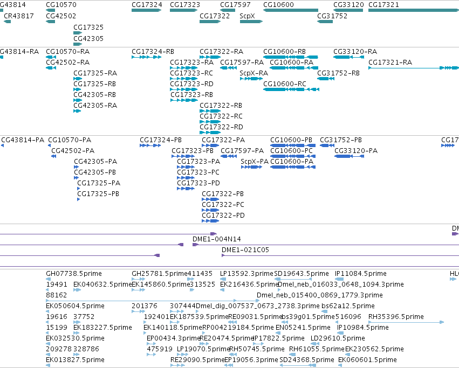Select transcript CG42305-RB
Viewport: 459px width, 368px height.
(x=78, y=100)
